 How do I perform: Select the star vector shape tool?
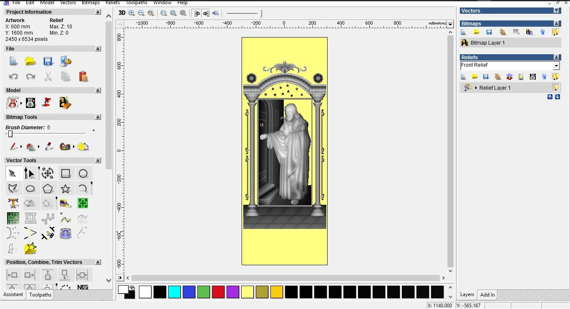point(66,188)
